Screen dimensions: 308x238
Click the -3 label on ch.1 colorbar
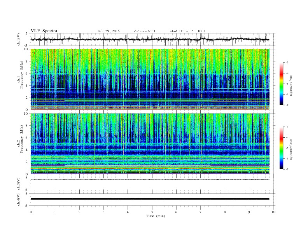pos(287,63)
